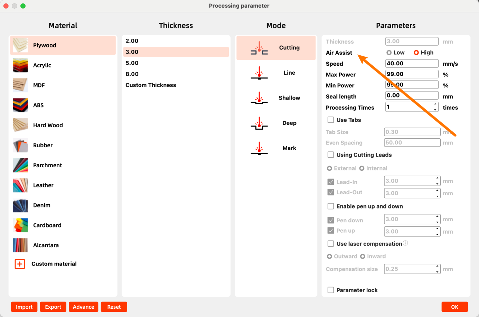Click the Export button
Viewport: 479px width, 317px height.
pyautogui.click(x=53, y=307)
